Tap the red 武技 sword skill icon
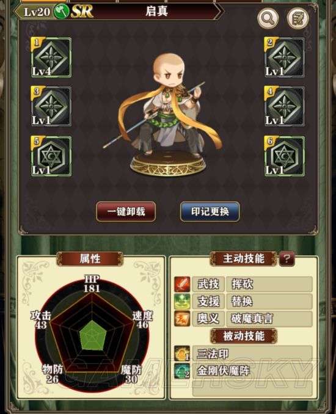The width and height of the screenshot is (336, 414). coord(182,284)
